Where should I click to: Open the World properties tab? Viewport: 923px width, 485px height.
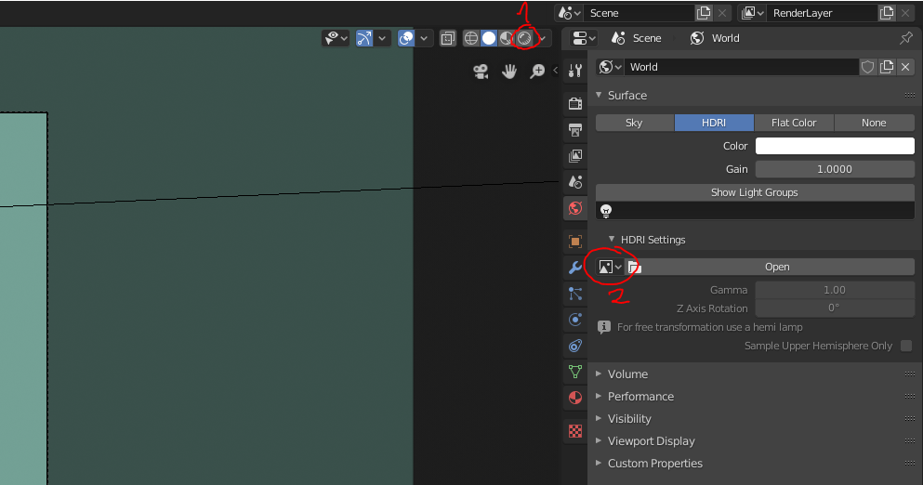[x=575, y=208]
